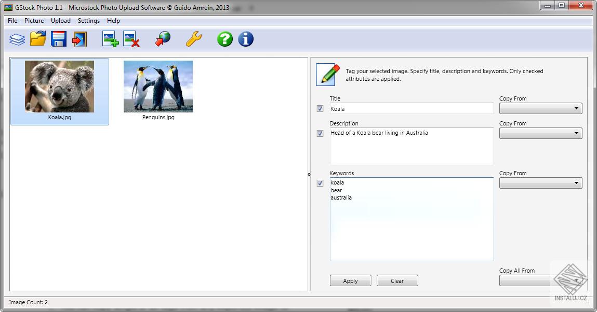
Task: Open the Copy All From dropdown
Action: click(541, 280)
